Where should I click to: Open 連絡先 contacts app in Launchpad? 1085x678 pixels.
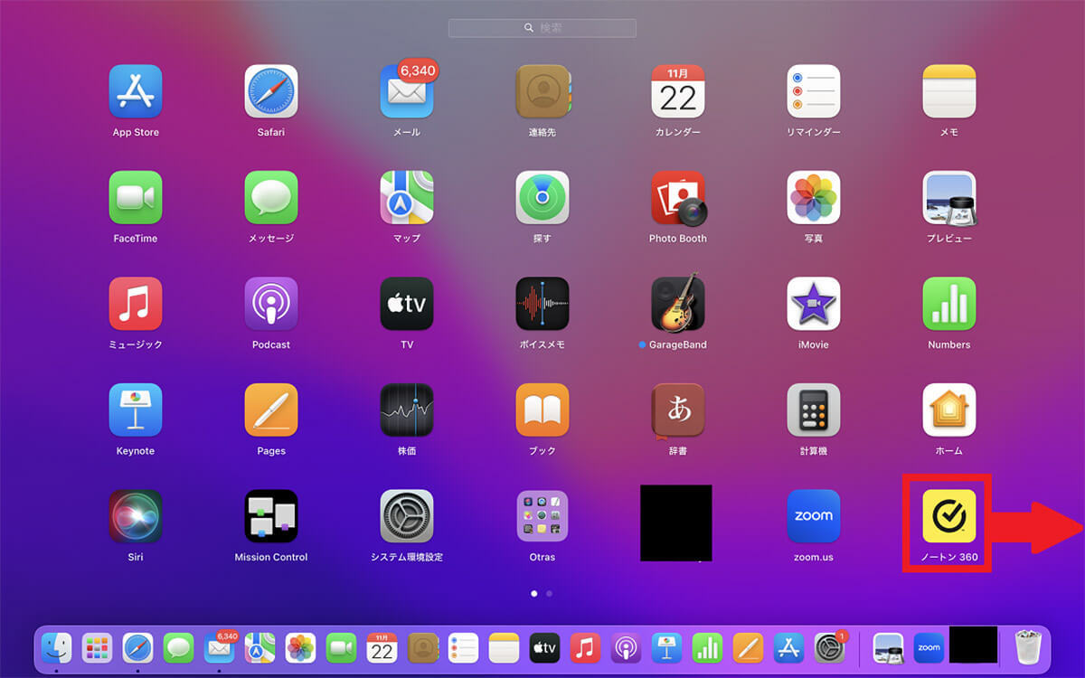[542, 91]
